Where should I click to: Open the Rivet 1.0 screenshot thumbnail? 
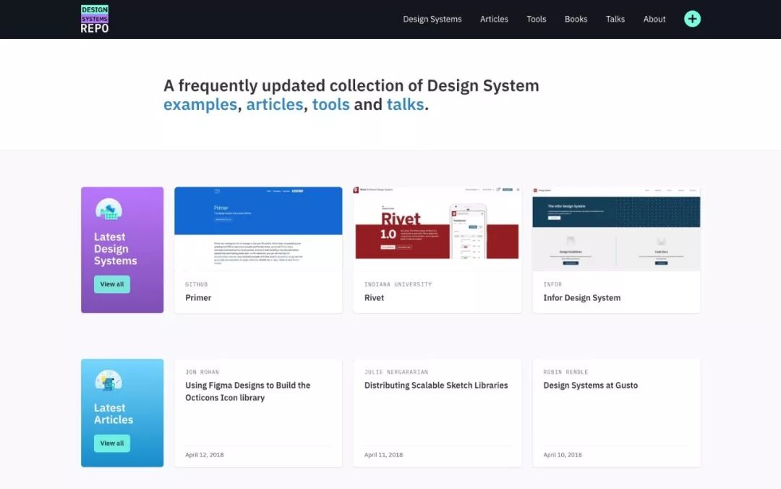[x=438, y=229]
